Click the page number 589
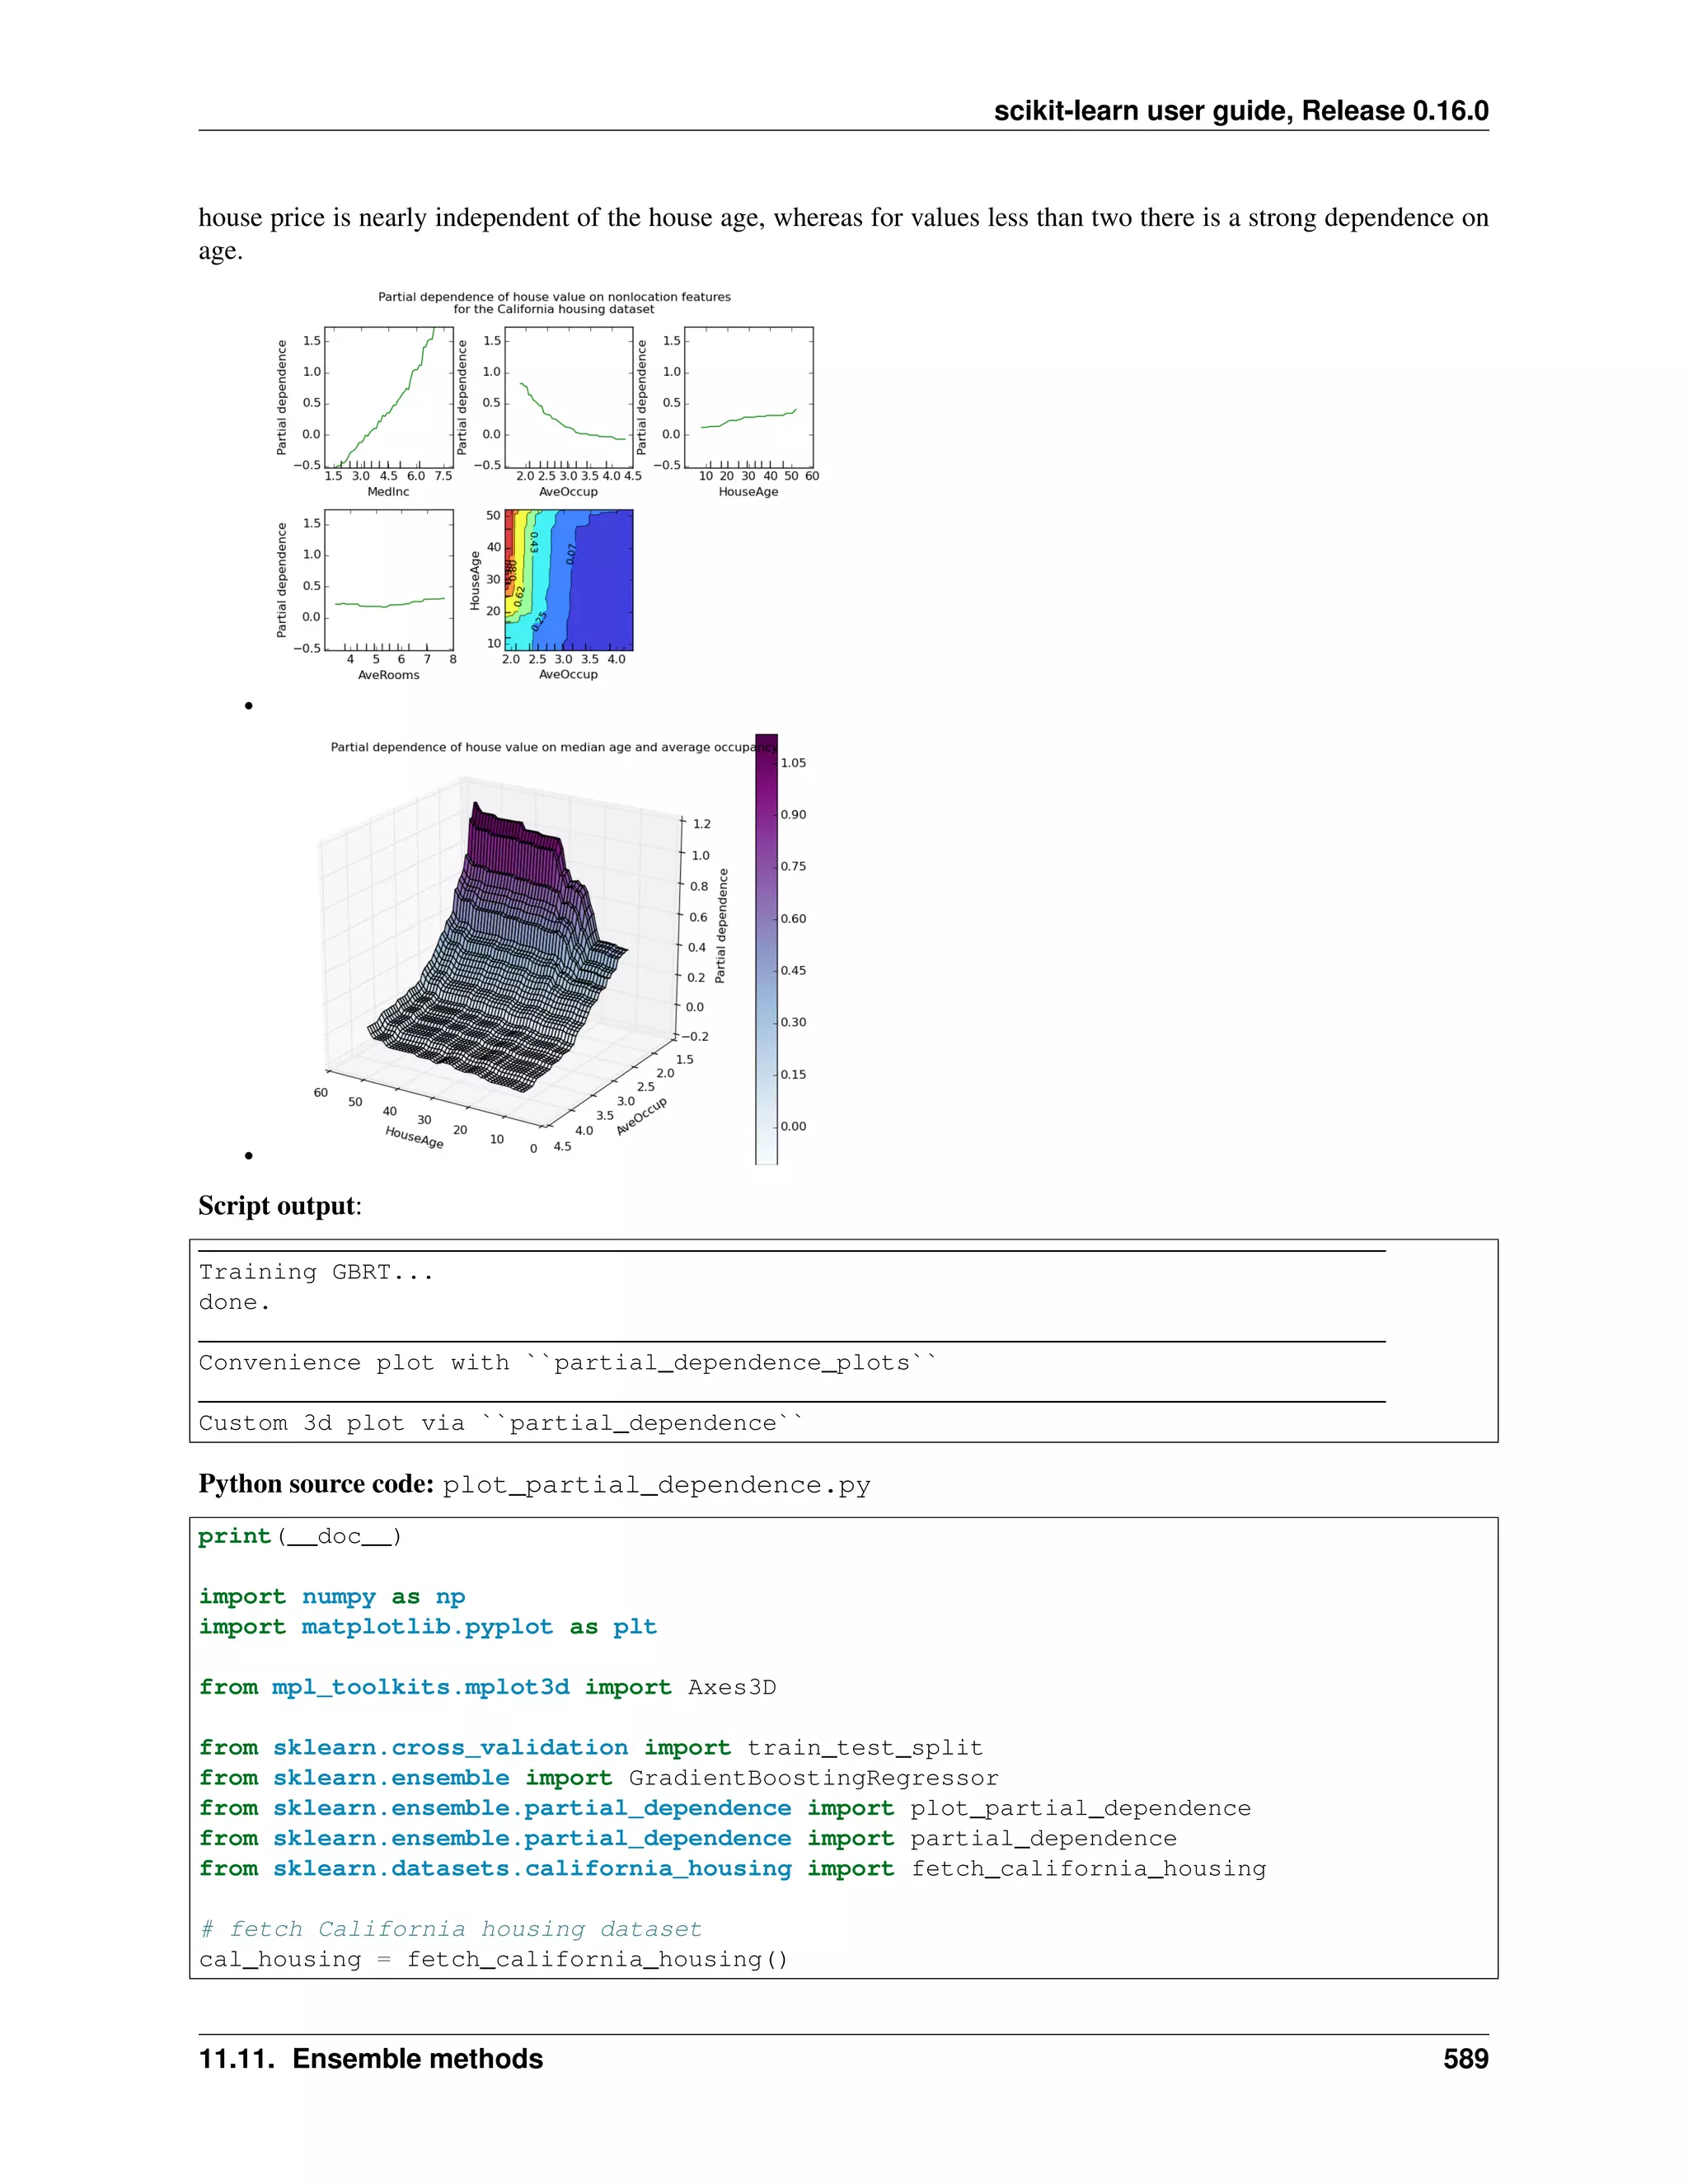This screenshot has height=2184, width=1688. (x=1465, y=2060)
